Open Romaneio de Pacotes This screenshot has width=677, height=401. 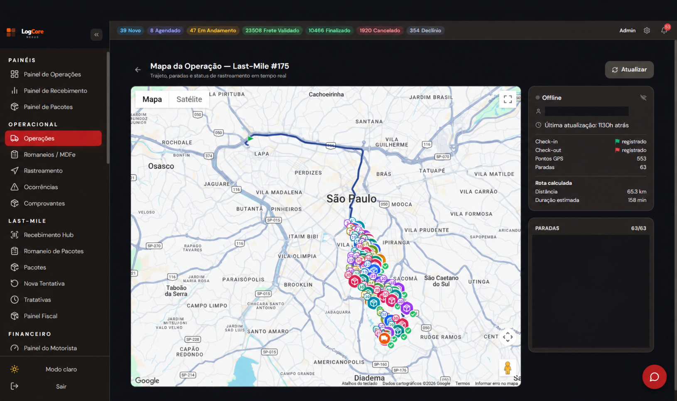coord(53,251)
